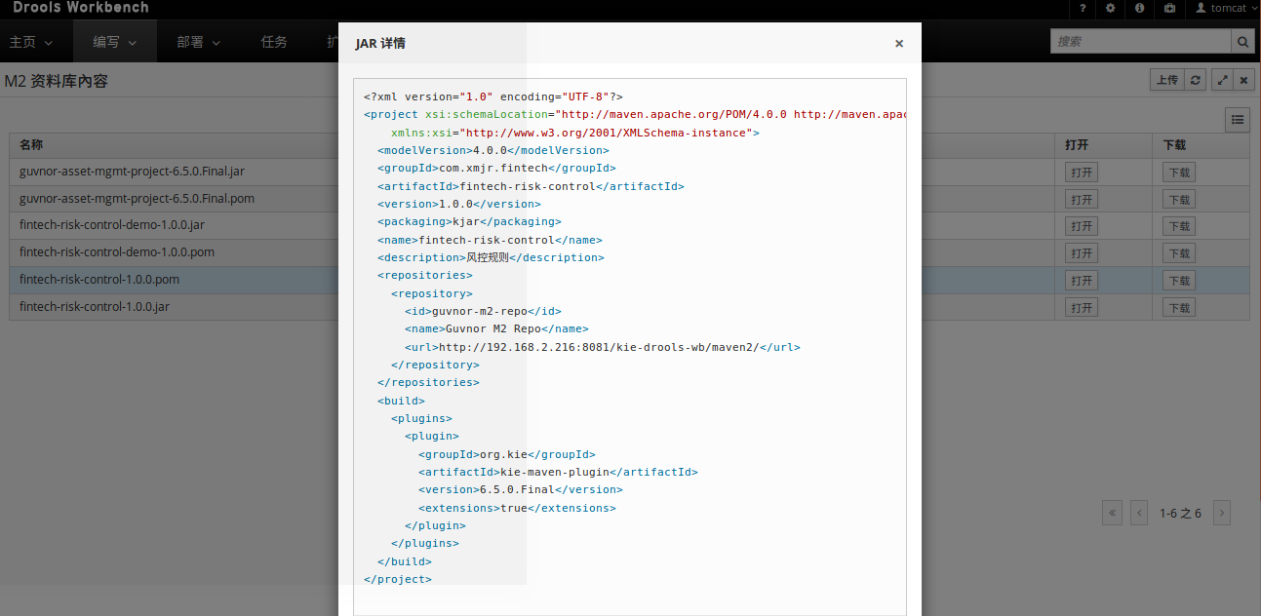1261x616 pixels.
Task: Click the xml version declaration line
Action: pyautogui.click(x=493, y=96)
